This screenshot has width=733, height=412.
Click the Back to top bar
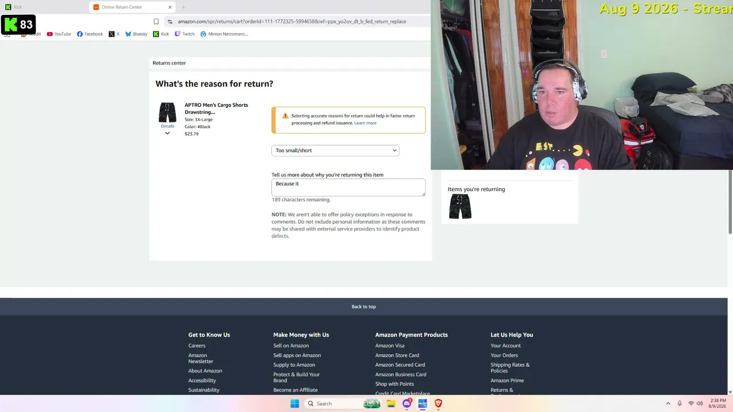click(x=364, y=307)
